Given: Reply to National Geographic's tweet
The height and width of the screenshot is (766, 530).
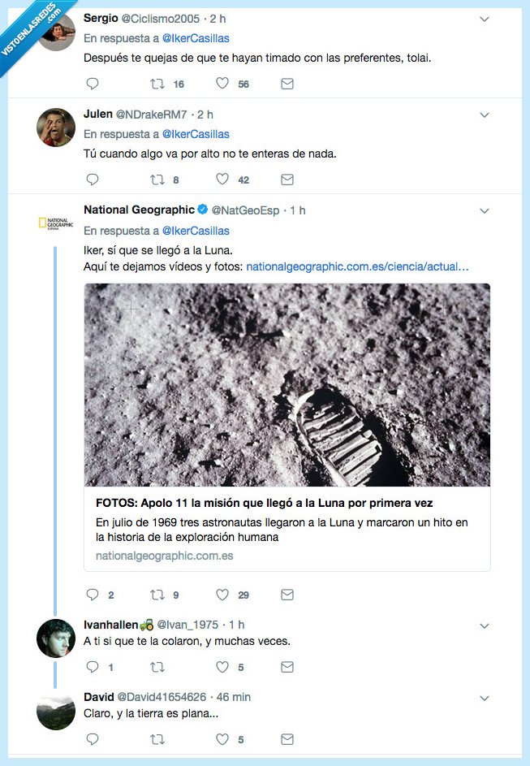Looking at the screenshot, I should point(93,595).
